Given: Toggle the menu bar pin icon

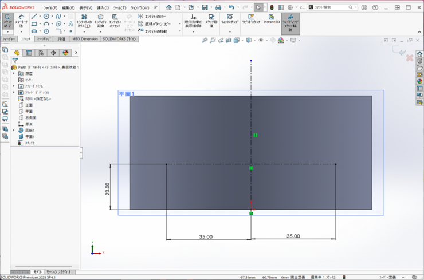Looking at the screenshot, I should 156,7.
